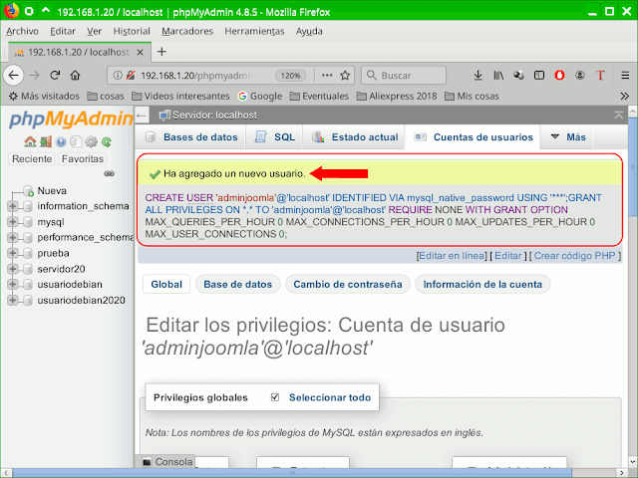Collapse navigation panel arrow next to Servidor
The width and height of the screenshot is (638, 478).
click(142, 116)
